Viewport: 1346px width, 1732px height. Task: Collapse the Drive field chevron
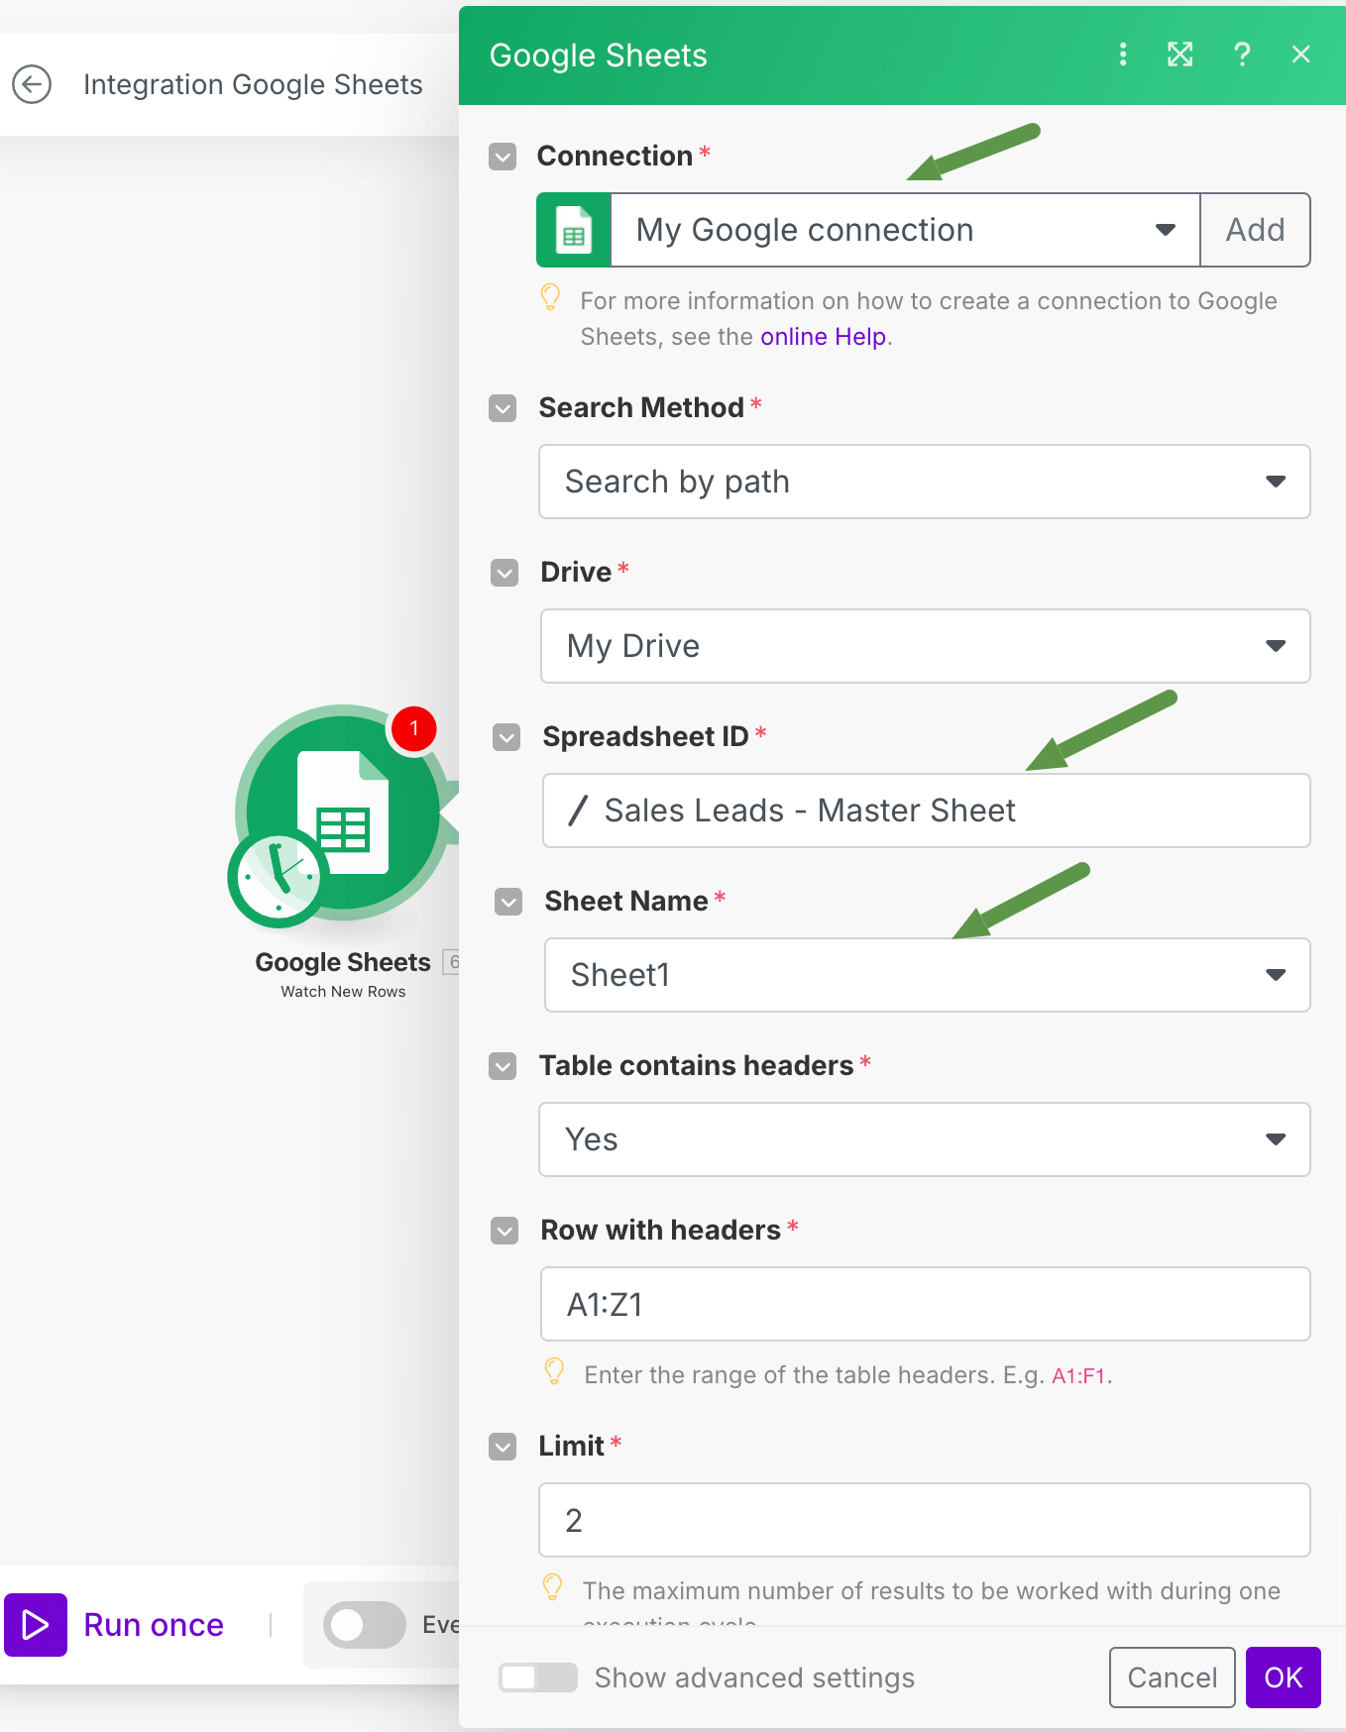(505, 573)
